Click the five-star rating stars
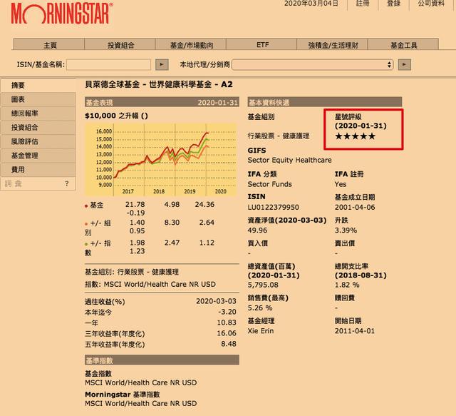The height and width of the screenshot is (416, 456). [355, 136]
